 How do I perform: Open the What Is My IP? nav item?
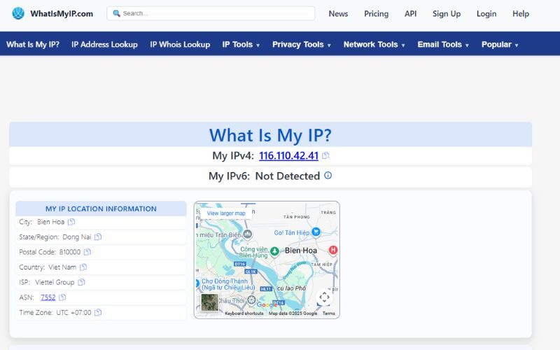tap(33, 44)
